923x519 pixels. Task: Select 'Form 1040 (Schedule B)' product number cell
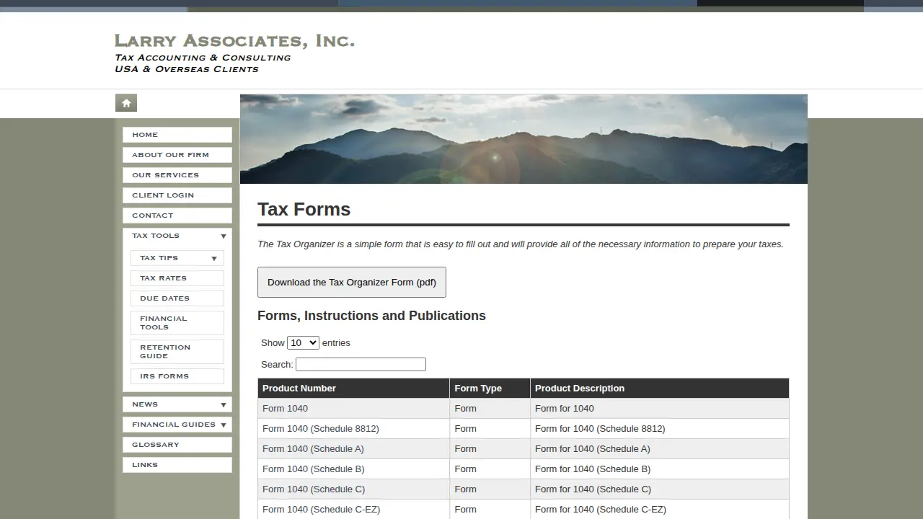tap(353, 469)
